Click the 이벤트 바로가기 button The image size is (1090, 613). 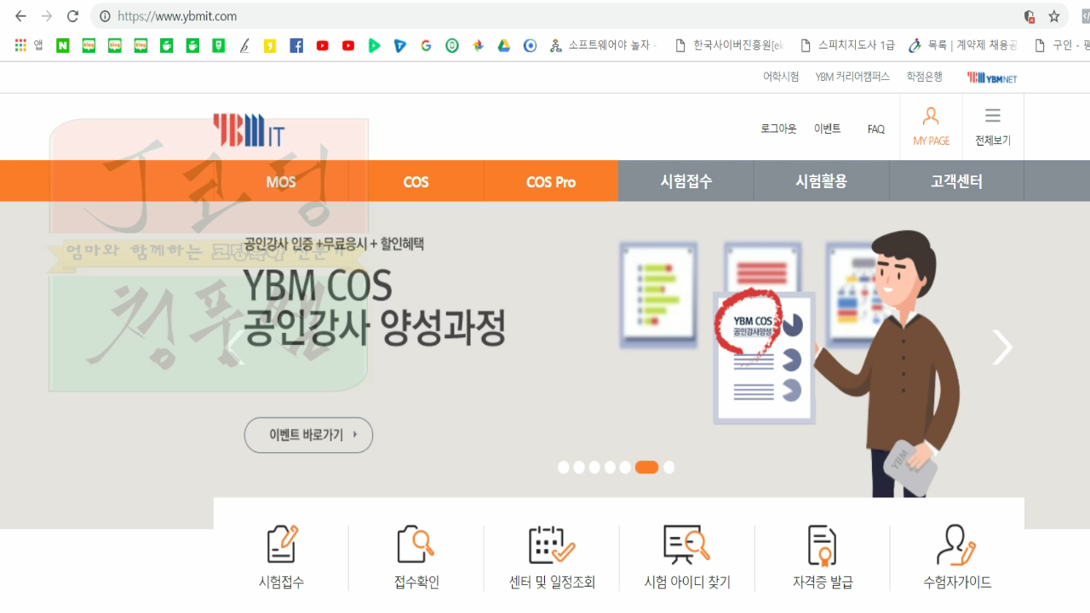(308, 434)
